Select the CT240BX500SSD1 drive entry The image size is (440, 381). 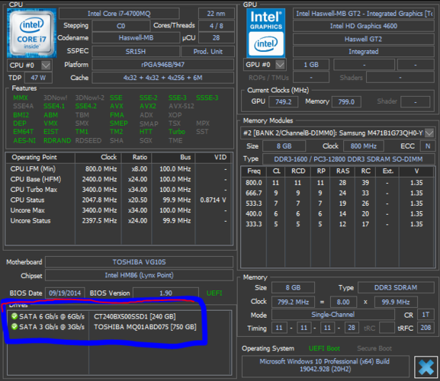[x=135, y=316]
